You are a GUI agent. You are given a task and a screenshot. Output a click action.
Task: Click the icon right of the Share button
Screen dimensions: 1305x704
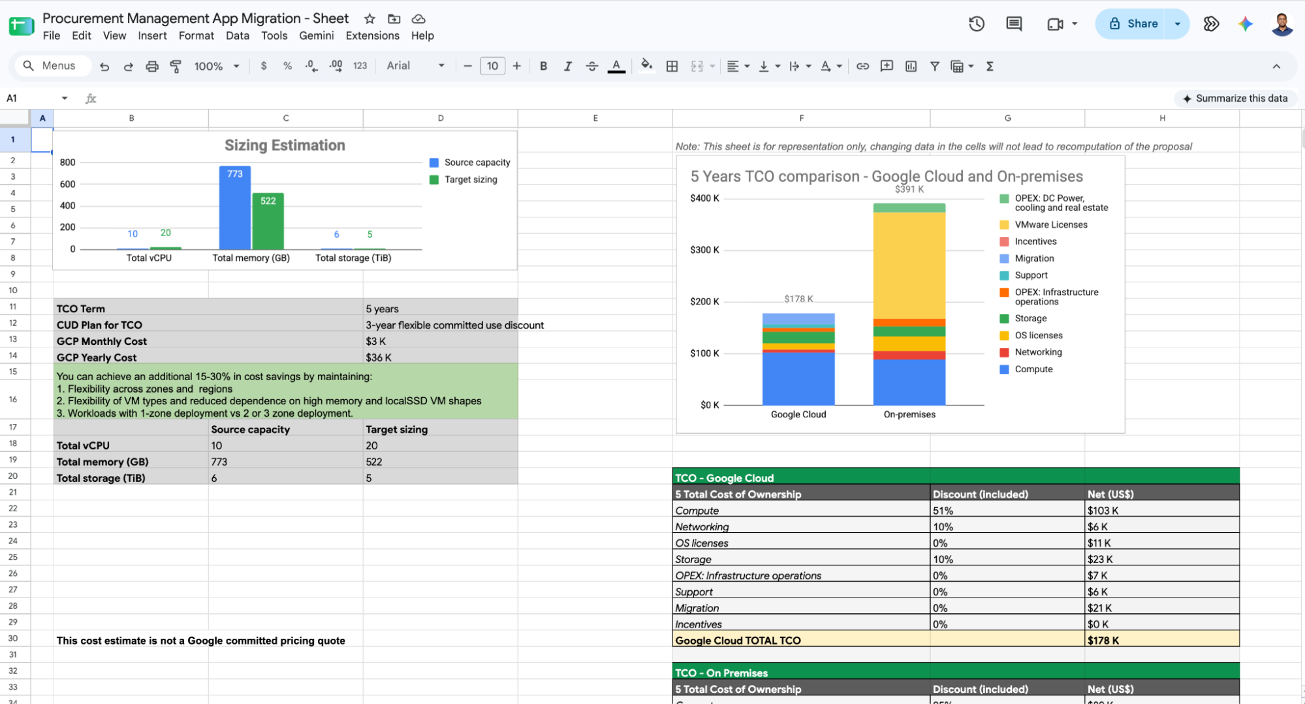1211,24
